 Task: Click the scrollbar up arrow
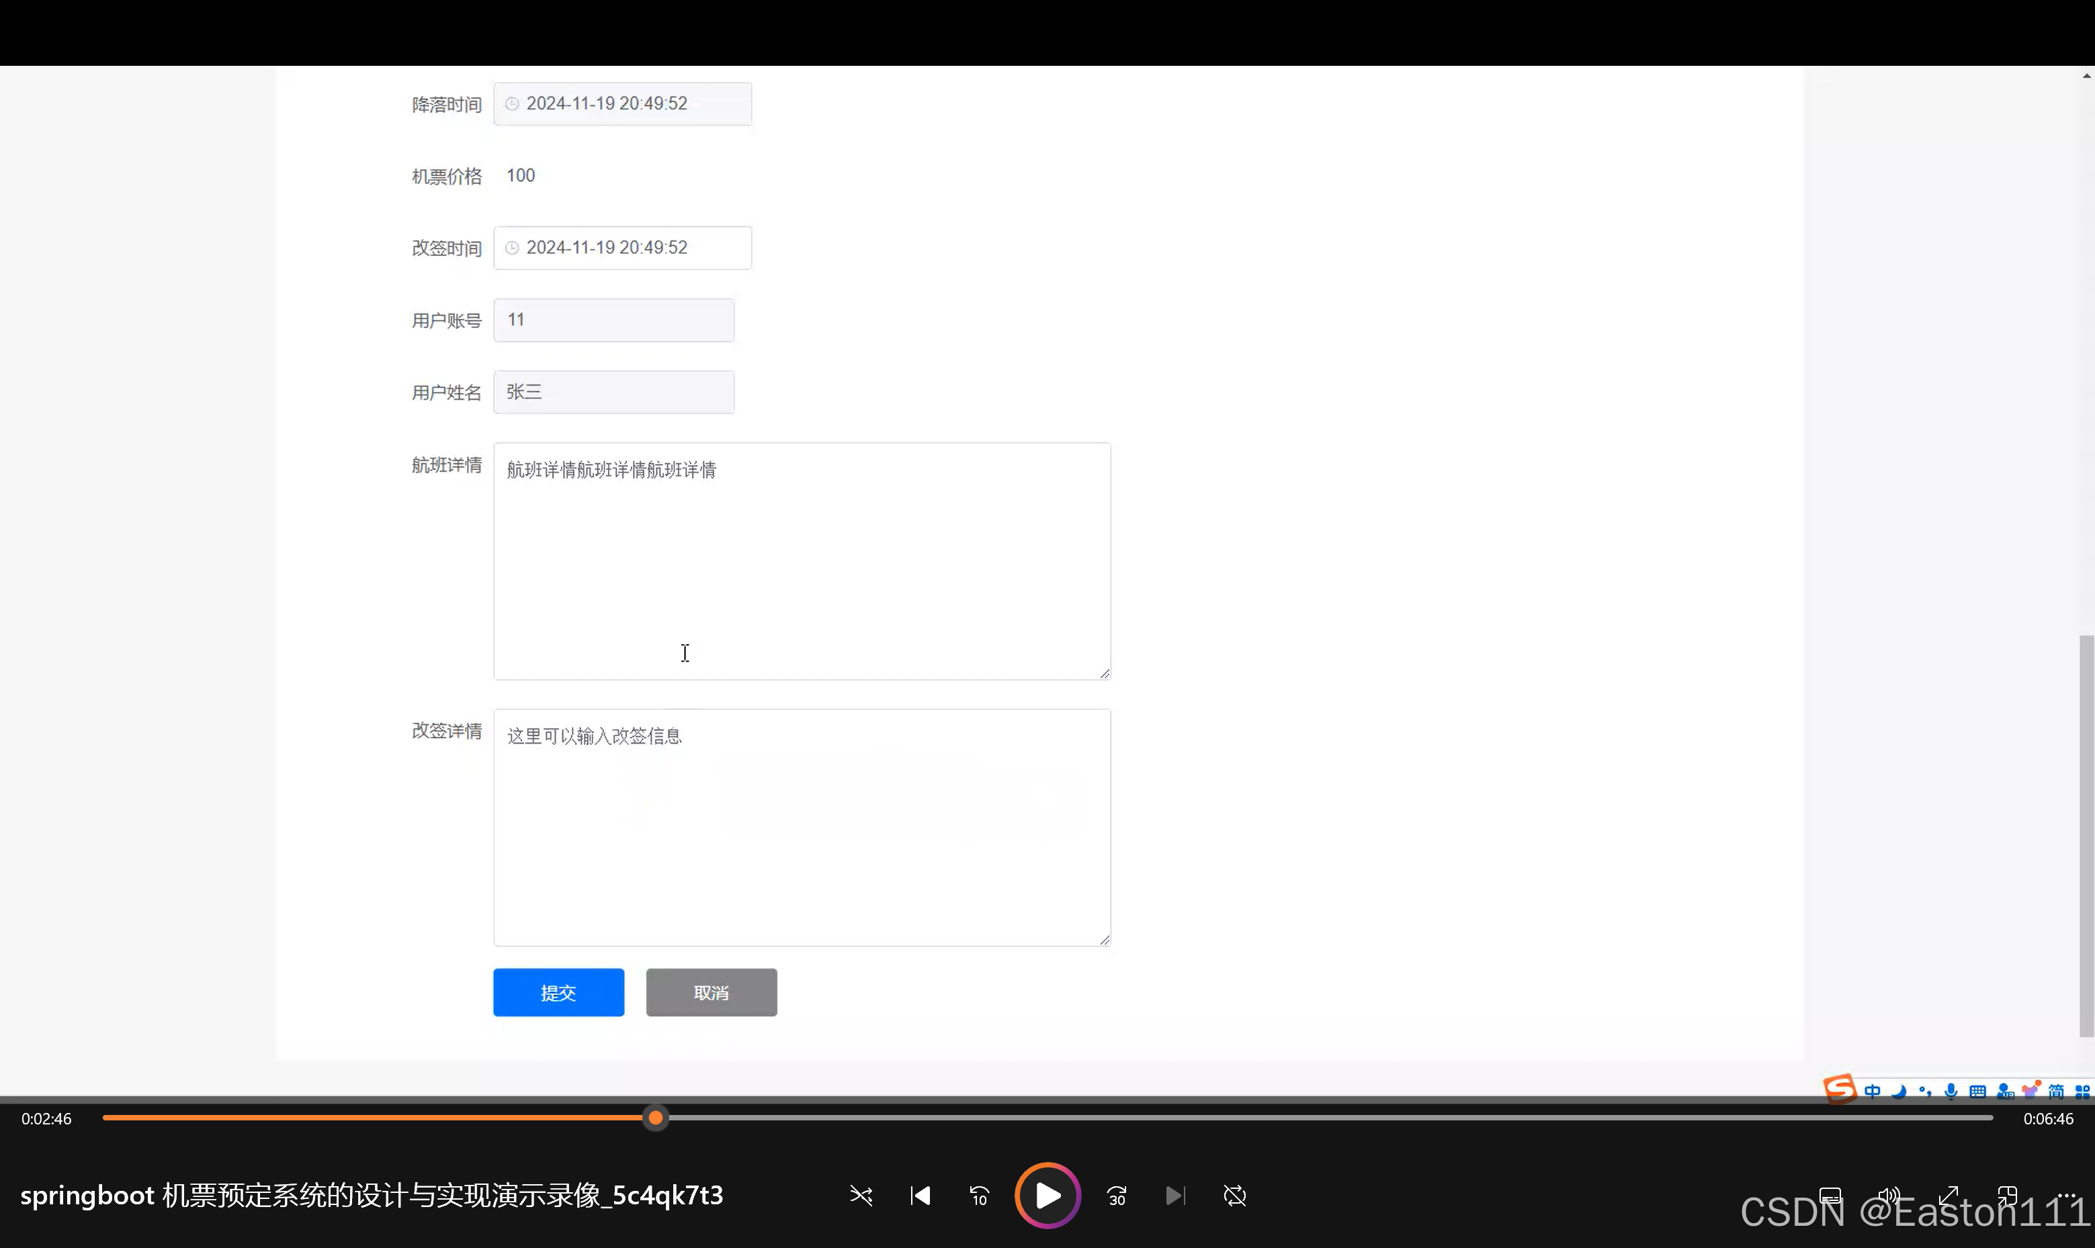click(2086, 75)
